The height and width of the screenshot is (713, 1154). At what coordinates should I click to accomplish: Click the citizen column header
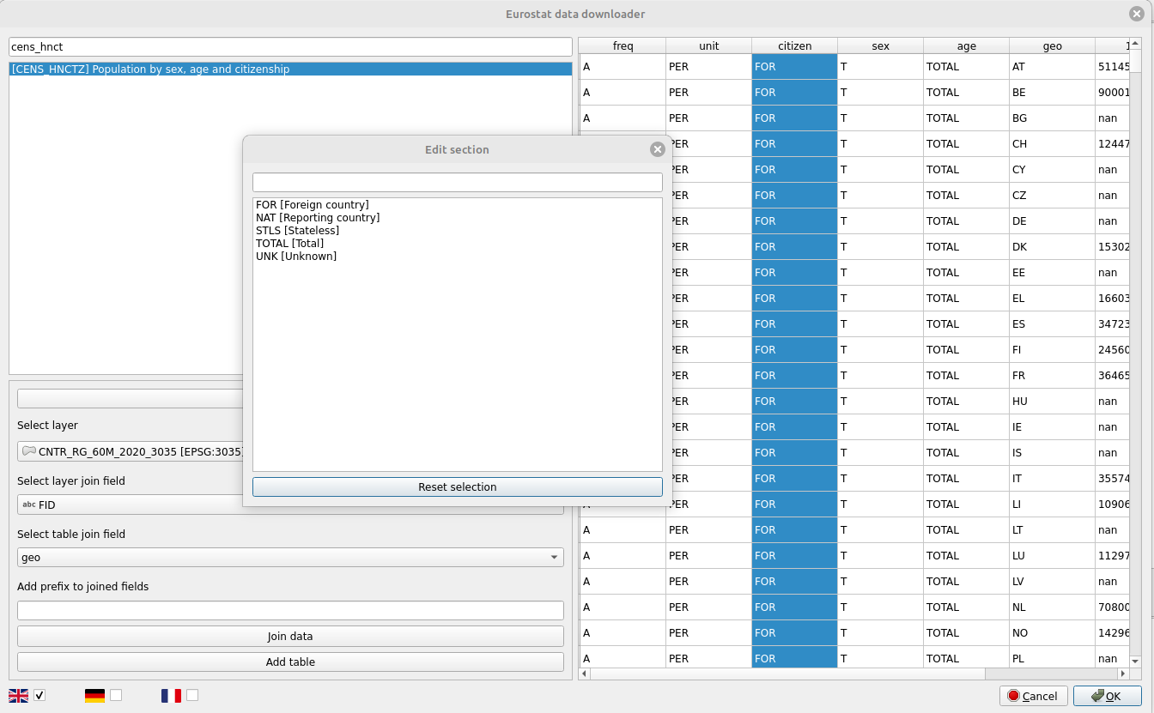coord(794,46)
